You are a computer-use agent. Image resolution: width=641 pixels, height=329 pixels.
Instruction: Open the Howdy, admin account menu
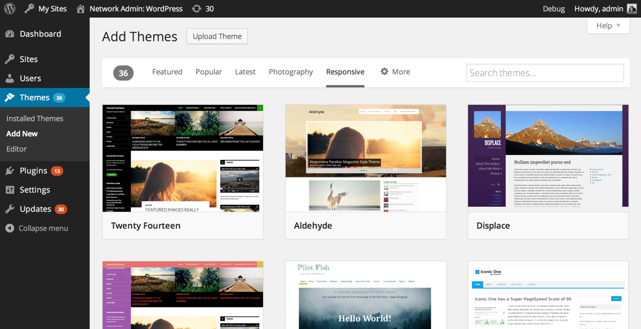[598, 8]
